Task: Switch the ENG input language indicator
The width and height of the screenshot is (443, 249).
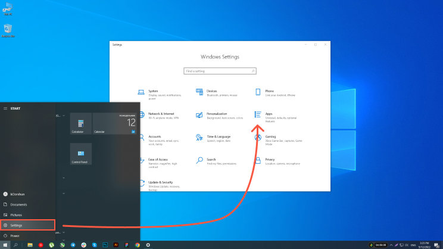Action: [x=413, y=245]
